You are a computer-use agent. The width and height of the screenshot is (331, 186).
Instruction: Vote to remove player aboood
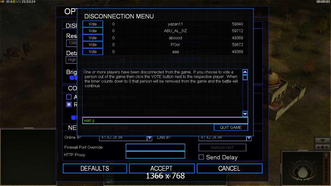(x=93, y=38)
